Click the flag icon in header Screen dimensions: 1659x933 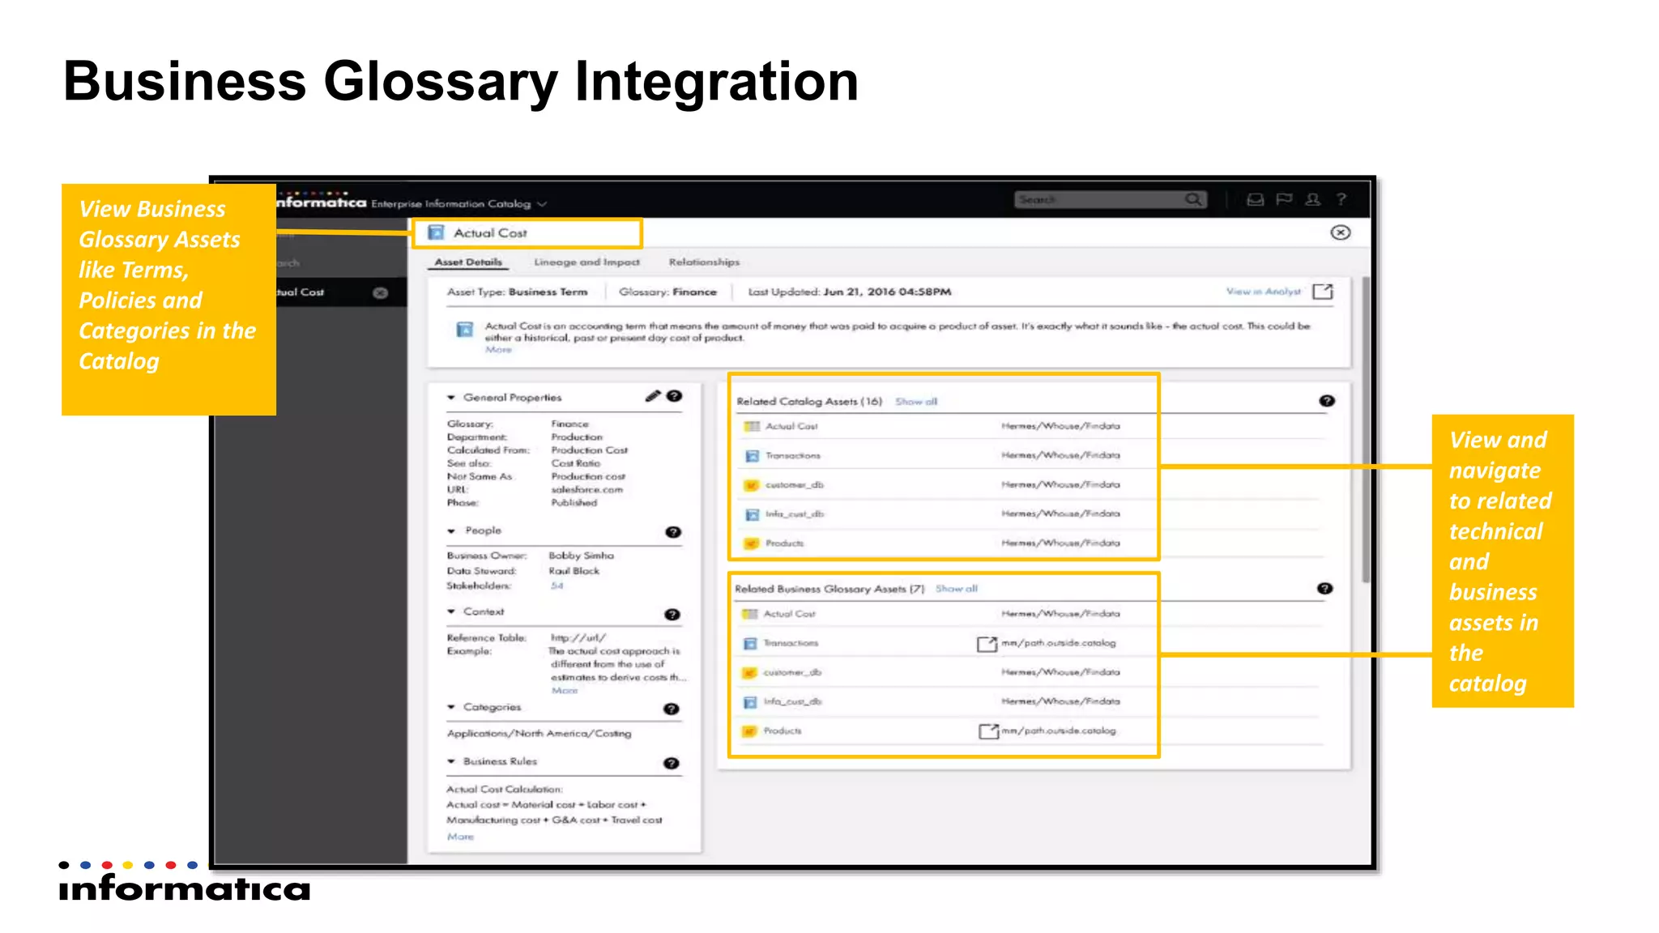click(1284, 199)
